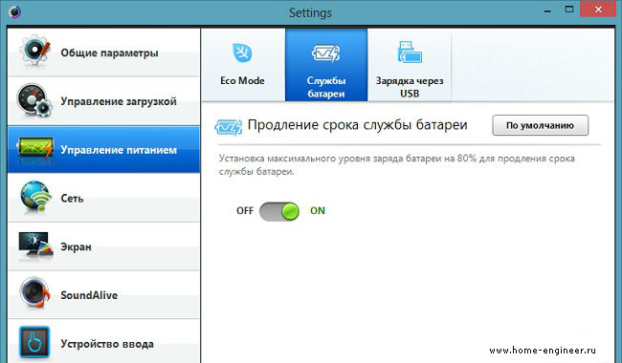This screenshot has width=622, height=363.
Task: Minimize the Settings window
Action: (x=547, y=11)
